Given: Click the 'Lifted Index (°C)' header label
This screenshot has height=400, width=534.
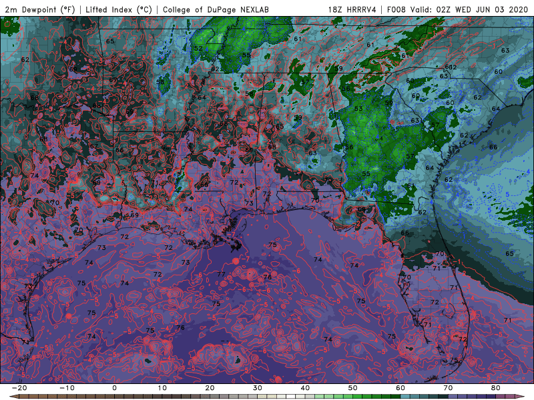Looking at the screenshot, I should (x=119, y=9).
